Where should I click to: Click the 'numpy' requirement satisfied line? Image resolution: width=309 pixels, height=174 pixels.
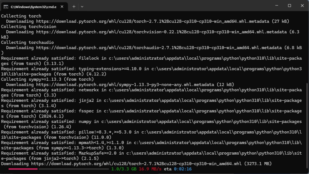151,124
